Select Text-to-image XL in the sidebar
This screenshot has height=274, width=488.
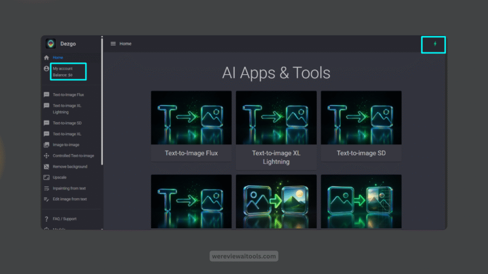click(x=67, y=134)
